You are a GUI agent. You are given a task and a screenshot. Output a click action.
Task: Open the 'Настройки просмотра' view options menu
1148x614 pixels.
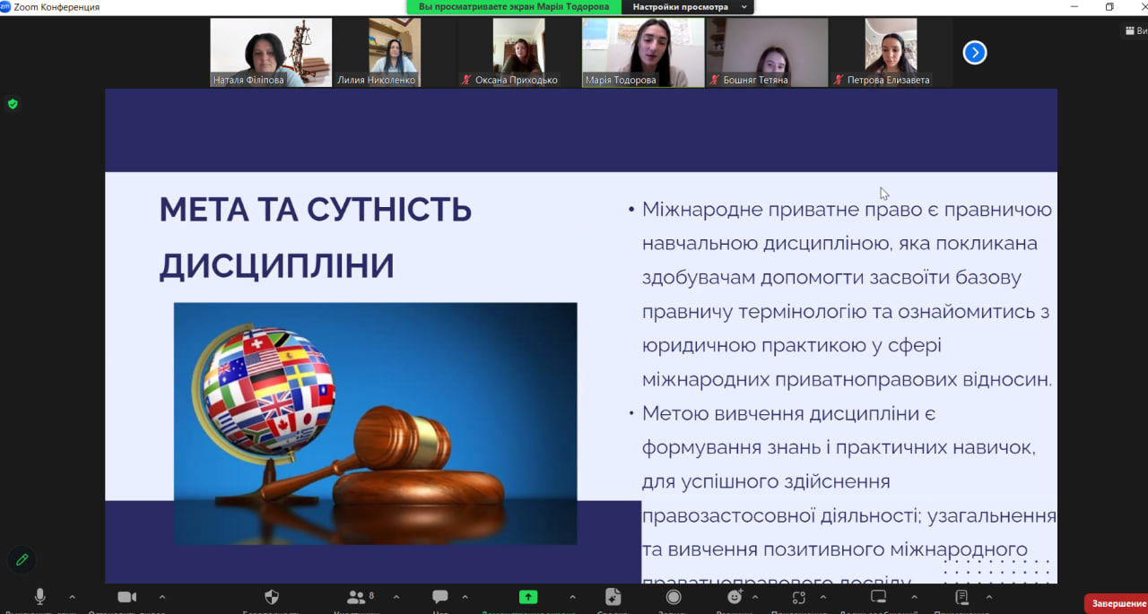pos(687,6)
